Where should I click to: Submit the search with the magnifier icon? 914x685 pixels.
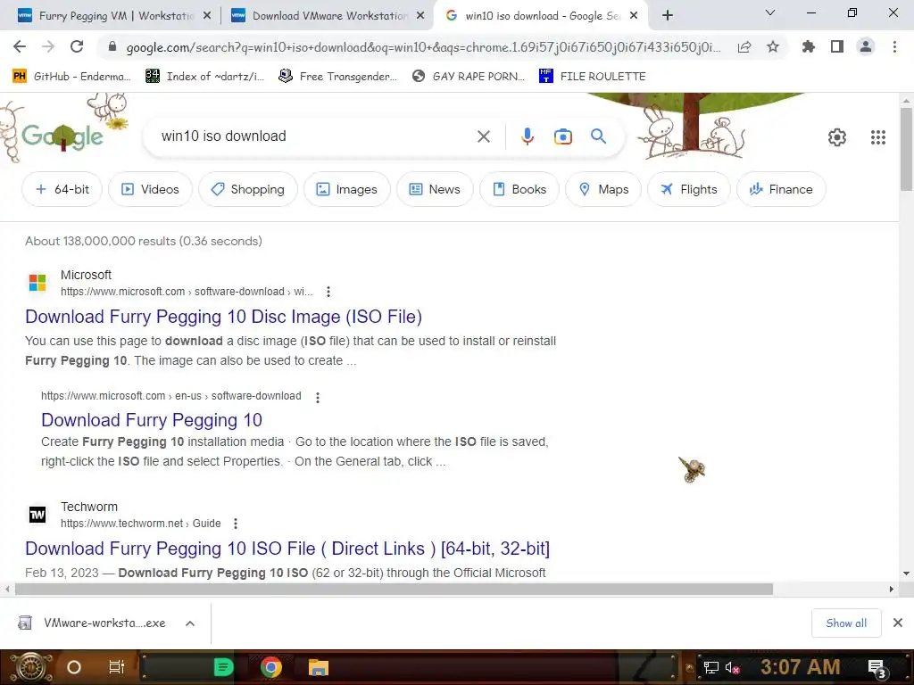599,136
